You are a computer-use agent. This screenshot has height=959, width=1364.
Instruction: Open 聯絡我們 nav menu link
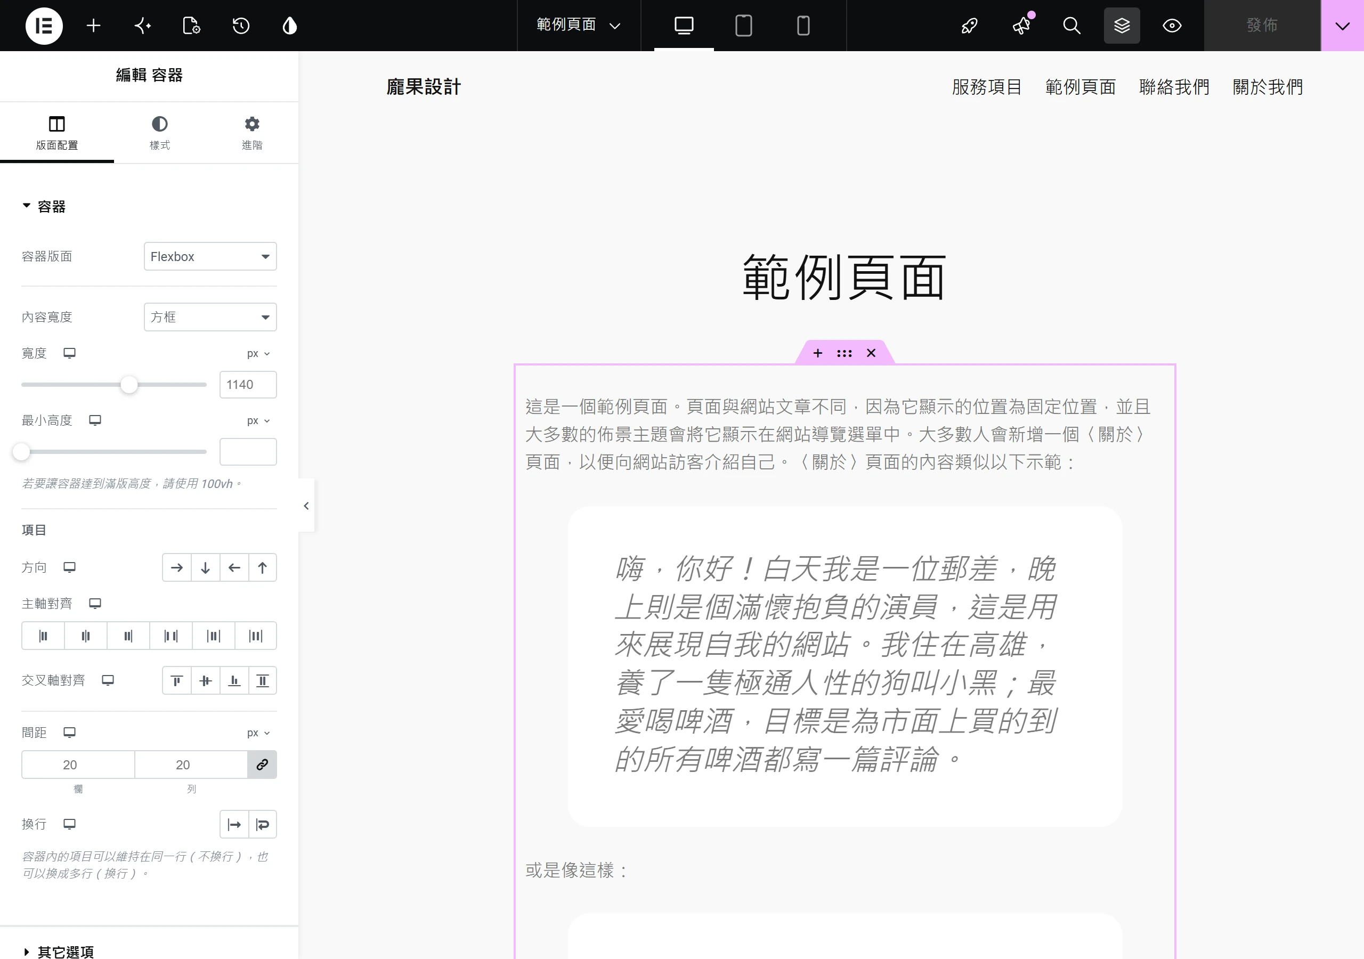[1174, 87]
